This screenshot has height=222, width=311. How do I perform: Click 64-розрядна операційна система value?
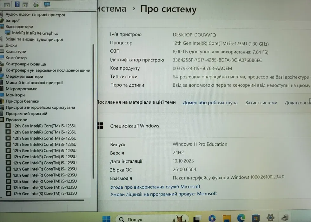point(242,77)
